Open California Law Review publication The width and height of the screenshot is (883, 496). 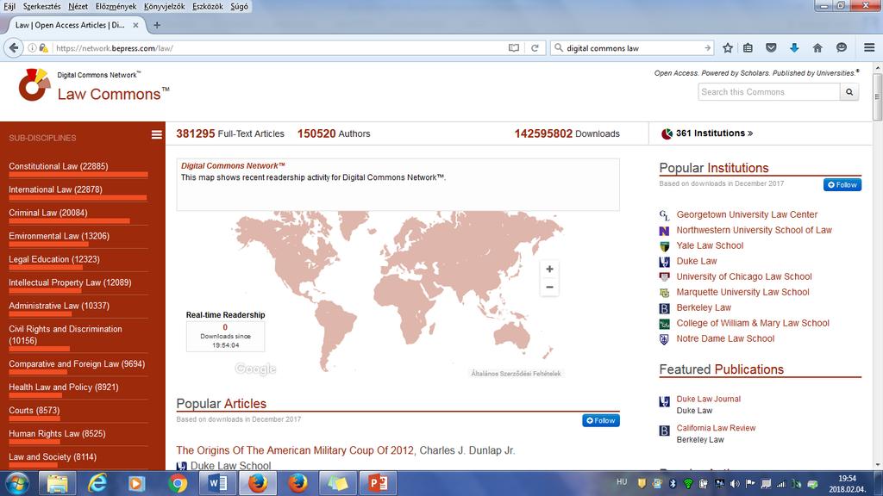tap(716, 428)
